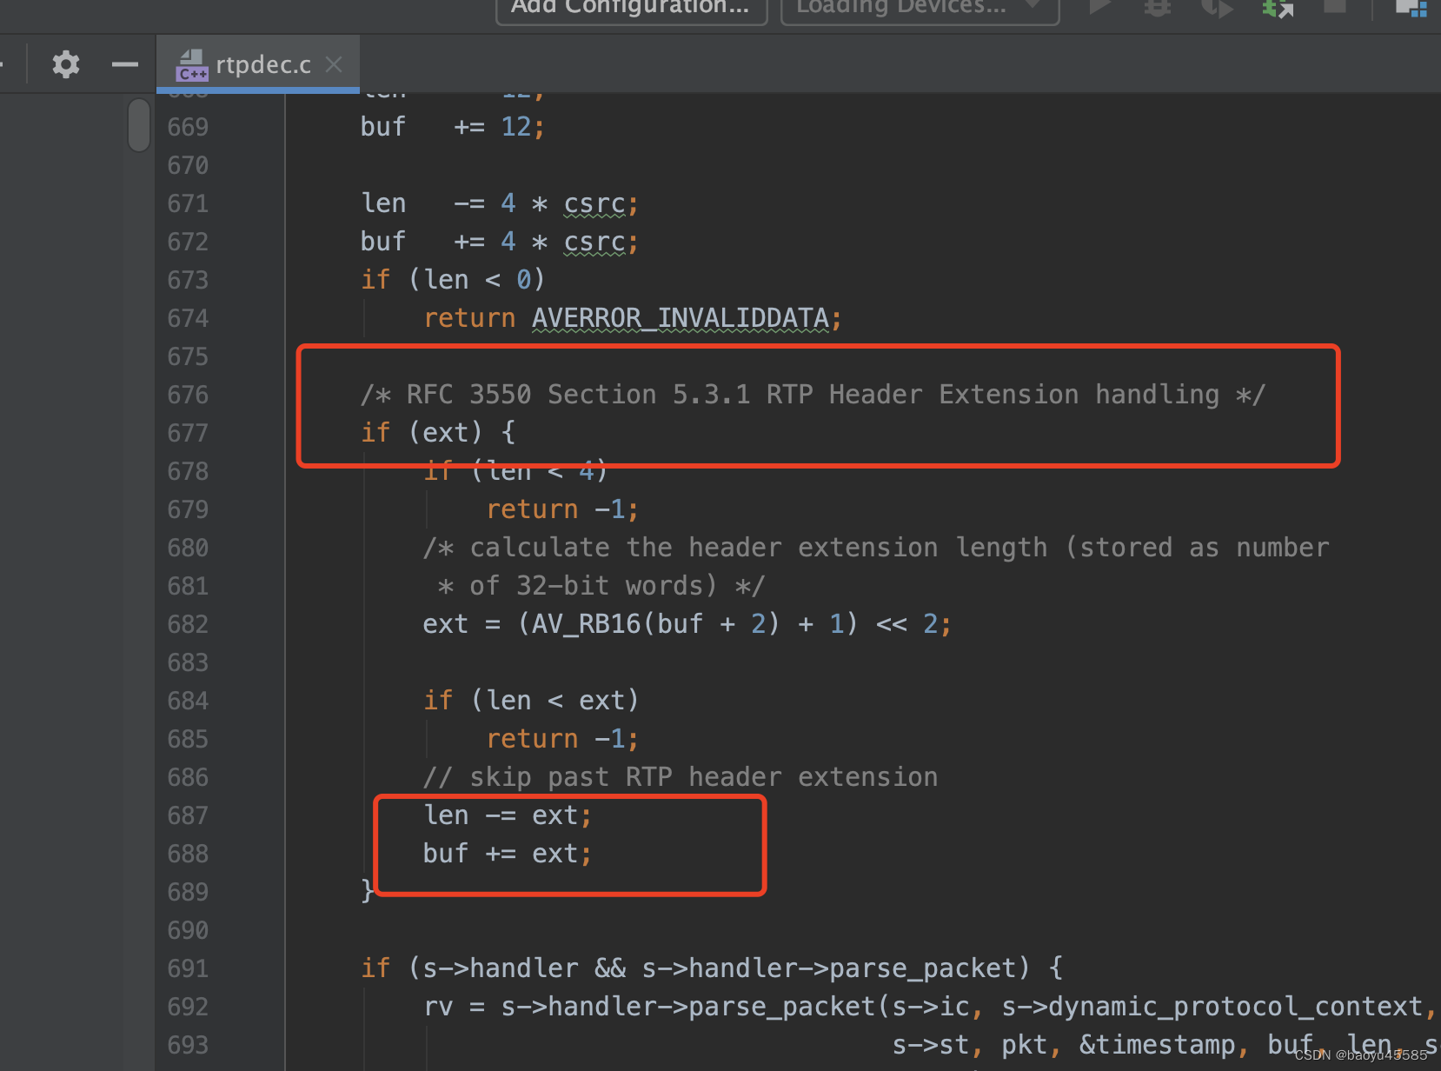Click the &timestamp argument on line 693
Image resolution: width=1441 pixels, height=1071 pixels.
tap(1157, 1045)
